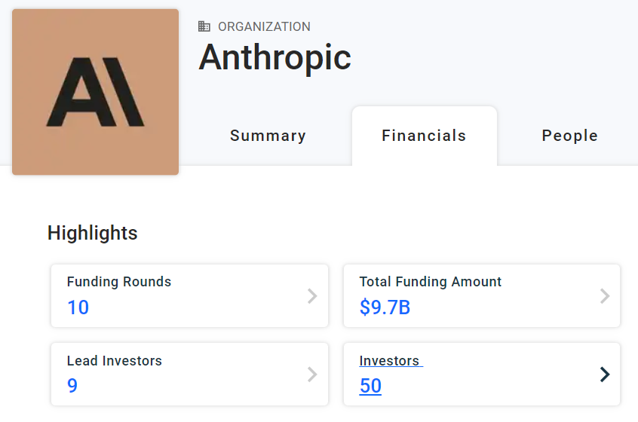Click the Anthropic logo image
The image size is (638, 422).
click(x=95, y=92)
